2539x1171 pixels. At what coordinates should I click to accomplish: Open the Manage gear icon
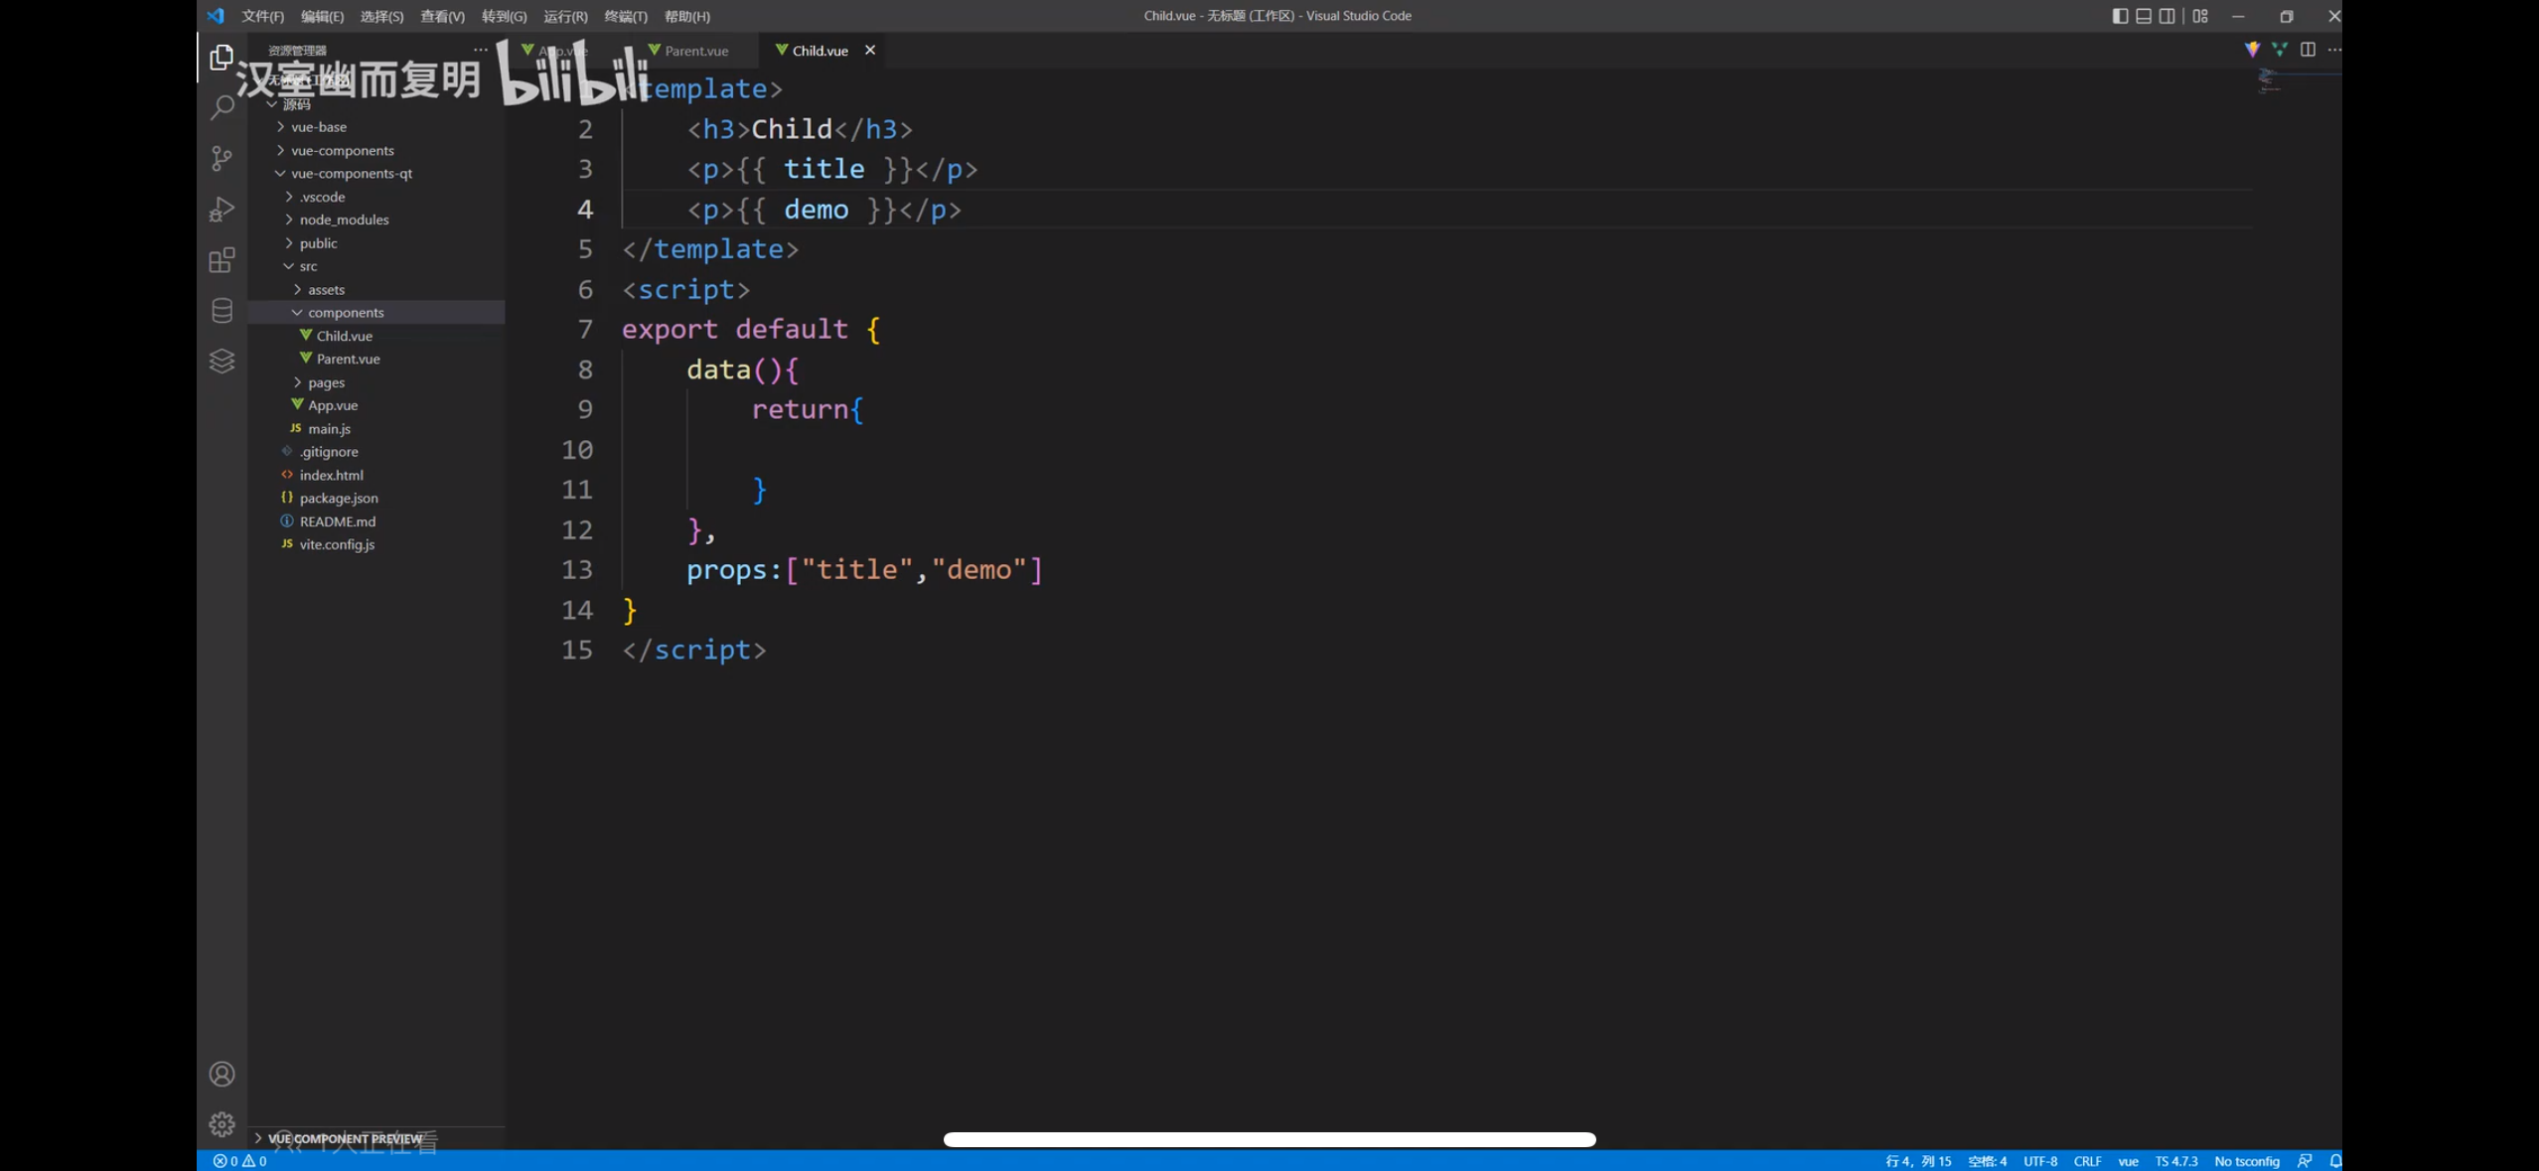222,1124
